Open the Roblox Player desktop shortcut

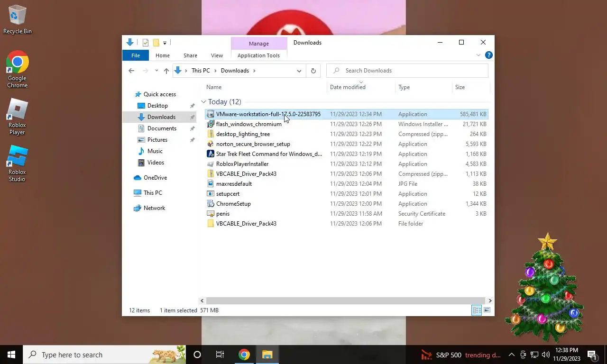pos(17,117)
